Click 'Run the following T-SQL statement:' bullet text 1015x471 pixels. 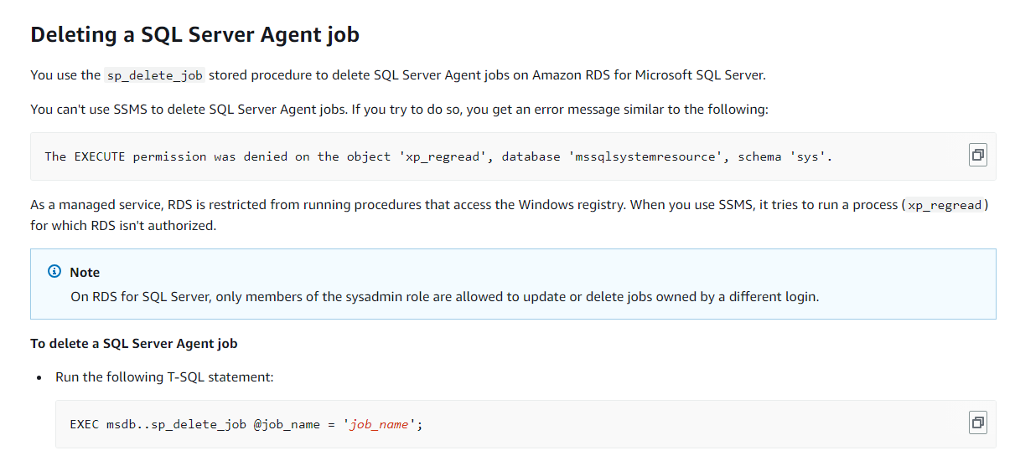pyautogui.click(x=164, y=377)
